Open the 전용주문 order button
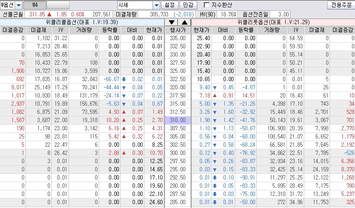 coord(342,5)
